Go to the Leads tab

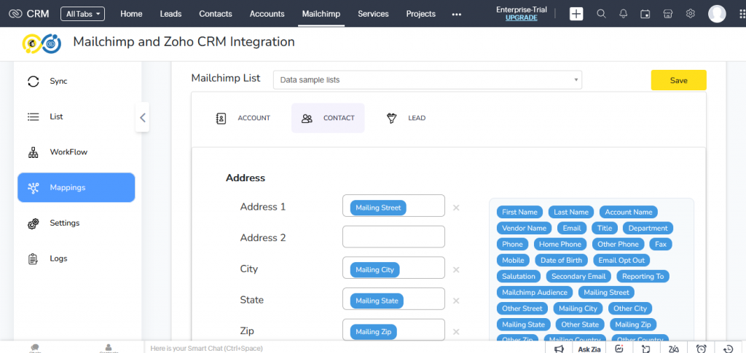coord(170,14)
